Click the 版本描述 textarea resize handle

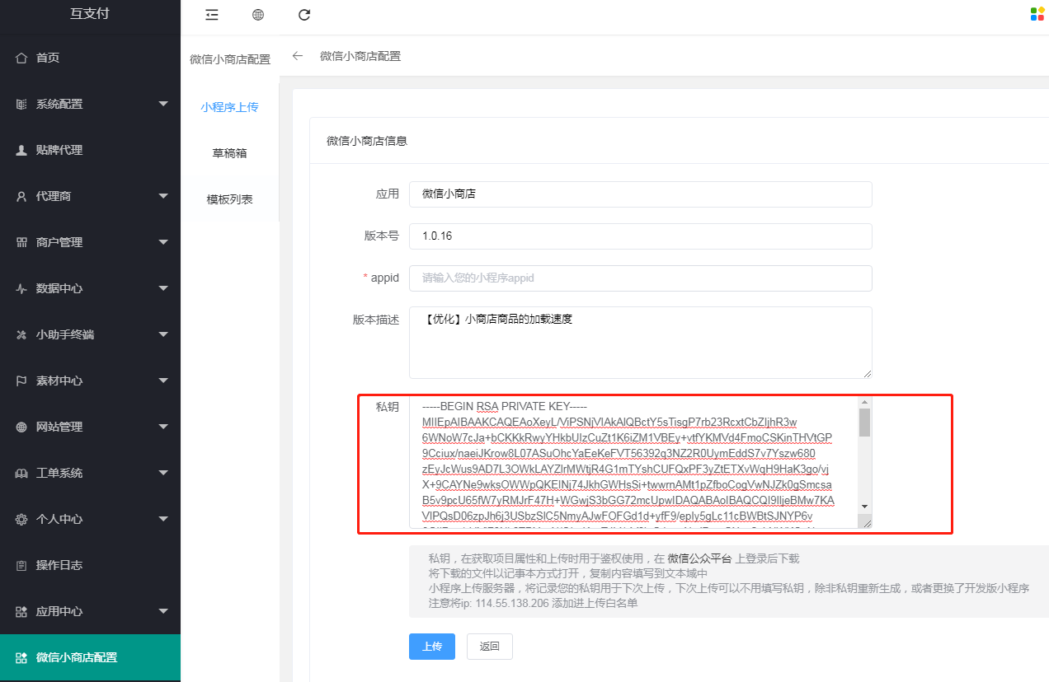pos(867,373)
